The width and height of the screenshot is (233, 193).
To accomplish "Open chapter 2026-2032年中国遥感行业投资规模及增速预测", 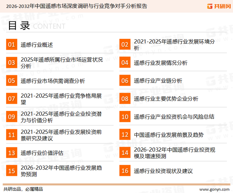I will pos(175,153).
